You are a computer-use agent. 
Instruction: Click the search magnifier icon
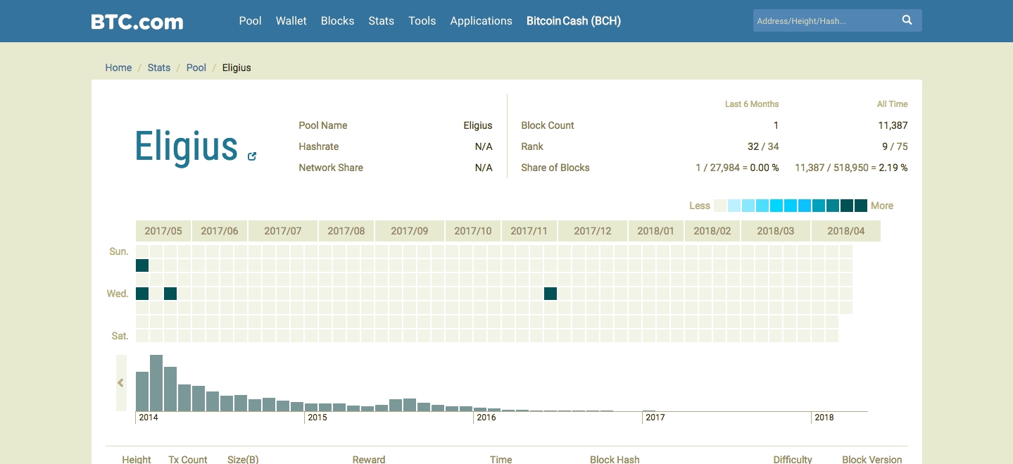click(x=907, y=20)
